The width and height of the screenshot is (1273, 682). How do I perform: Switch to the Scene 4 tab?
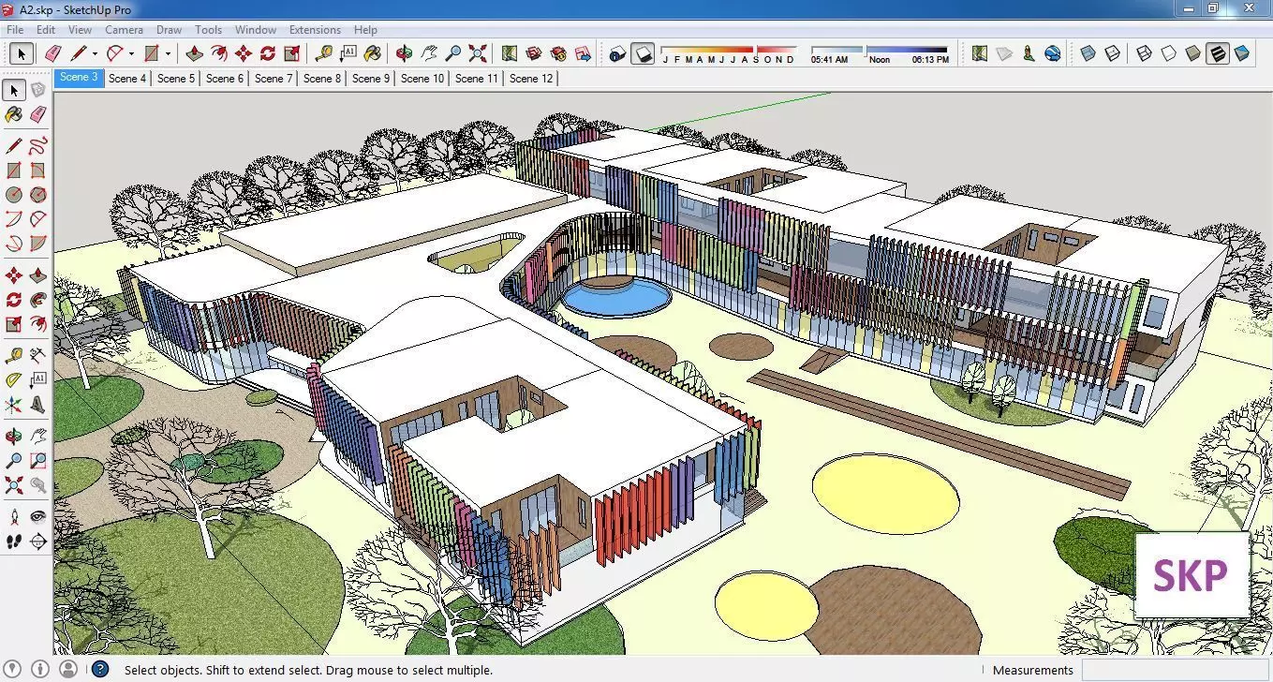pos(127,79)
